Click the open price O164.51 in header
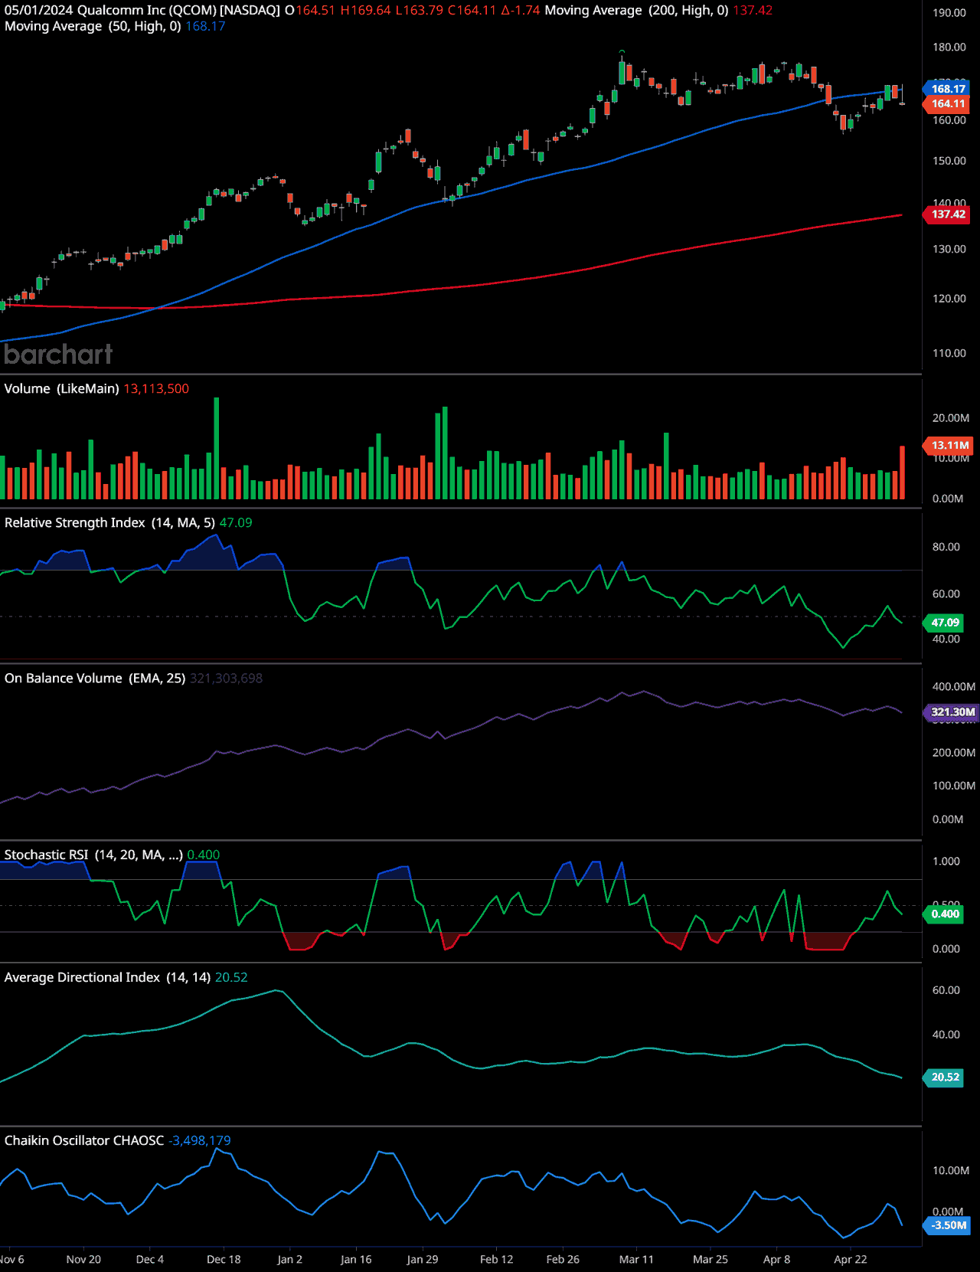The width and height of the screenshot is (980, 1272). coord(310,11)
